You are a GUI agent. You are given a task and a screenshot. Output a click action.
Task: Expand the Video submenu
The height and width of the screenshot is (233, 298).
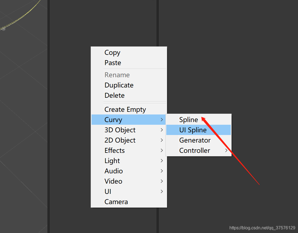(113, 181)
